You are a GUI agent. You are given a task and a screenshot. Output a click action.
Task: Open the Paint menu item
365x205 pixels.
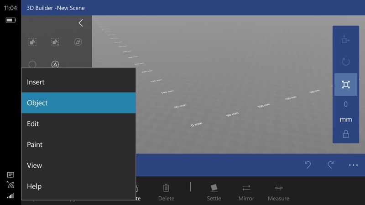click(x=78, y=144)
